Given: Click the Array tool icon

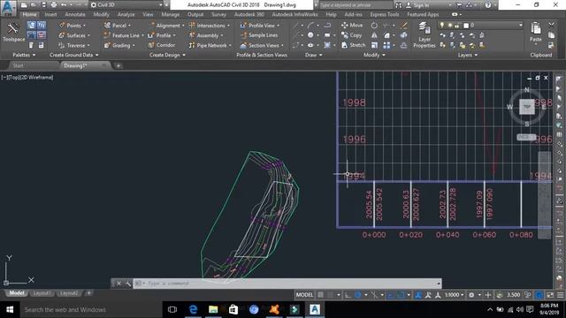Looking at the screenshot, I should tap(386, 45).
